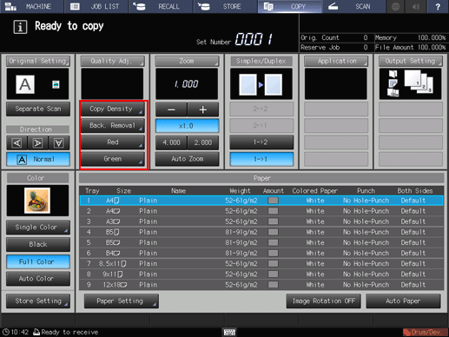The image size is (449, 337).
Task: Increase zoom with the plus button
Action: click(x=203, y=109)
